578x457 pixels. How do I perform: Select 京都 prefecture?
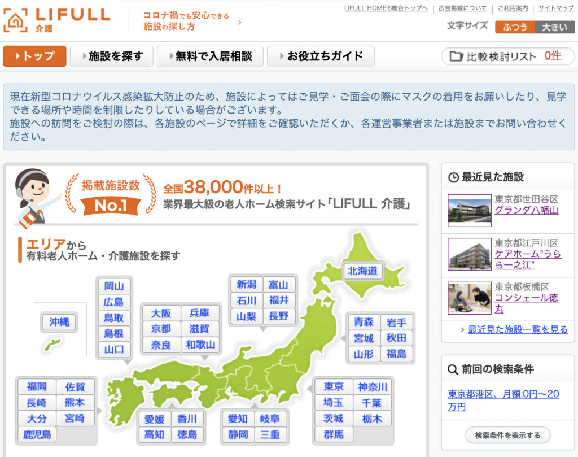(161, 329)
